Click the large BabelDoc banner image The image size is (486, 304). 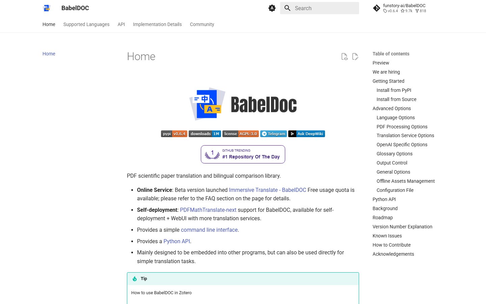click(243, 104)
